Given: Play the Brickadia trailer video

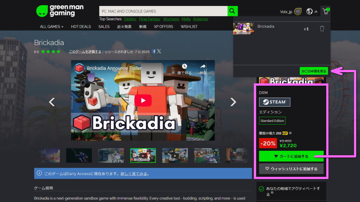Looking at the screenshot, I should tap(143, 100).
